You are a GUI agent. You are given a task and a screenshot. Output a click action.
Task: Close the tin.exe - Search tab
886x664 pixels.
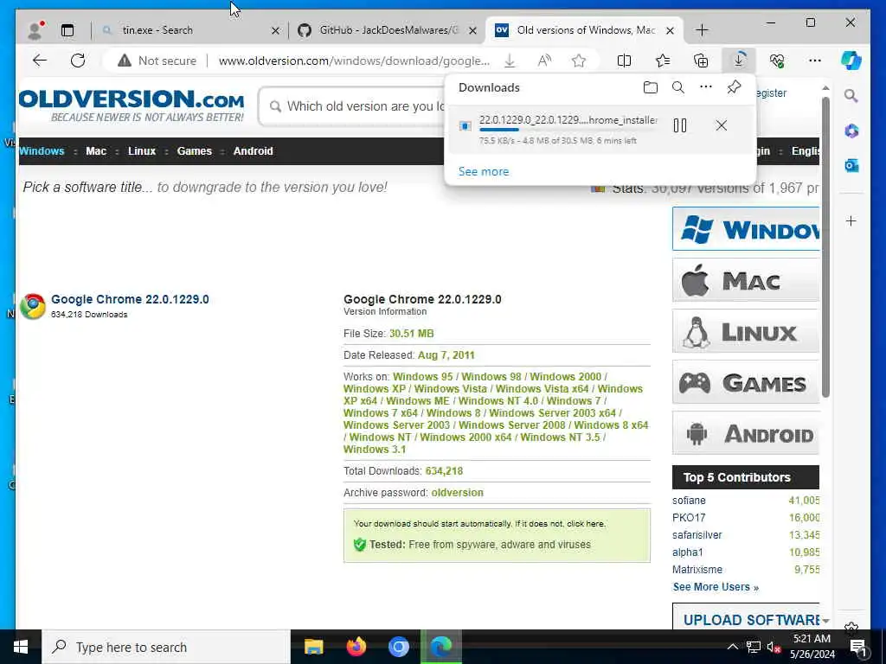[275, 30]
